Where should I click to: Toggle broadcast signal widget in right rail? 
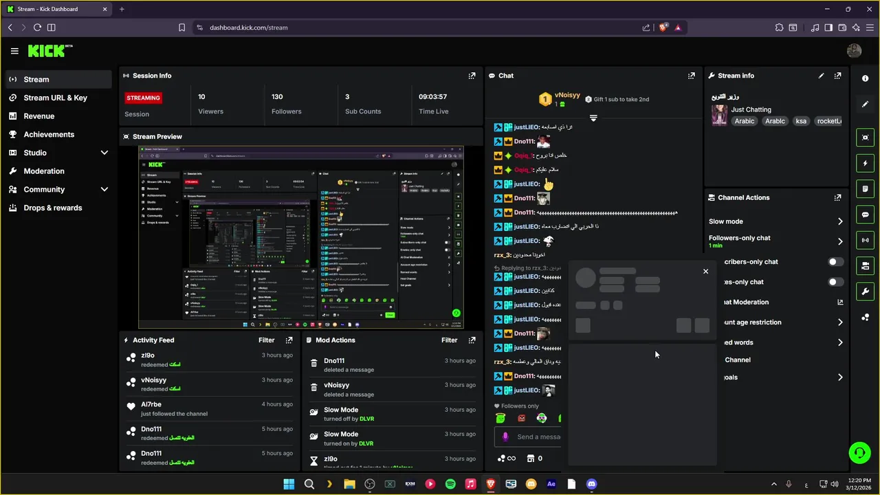coord(866,240)
